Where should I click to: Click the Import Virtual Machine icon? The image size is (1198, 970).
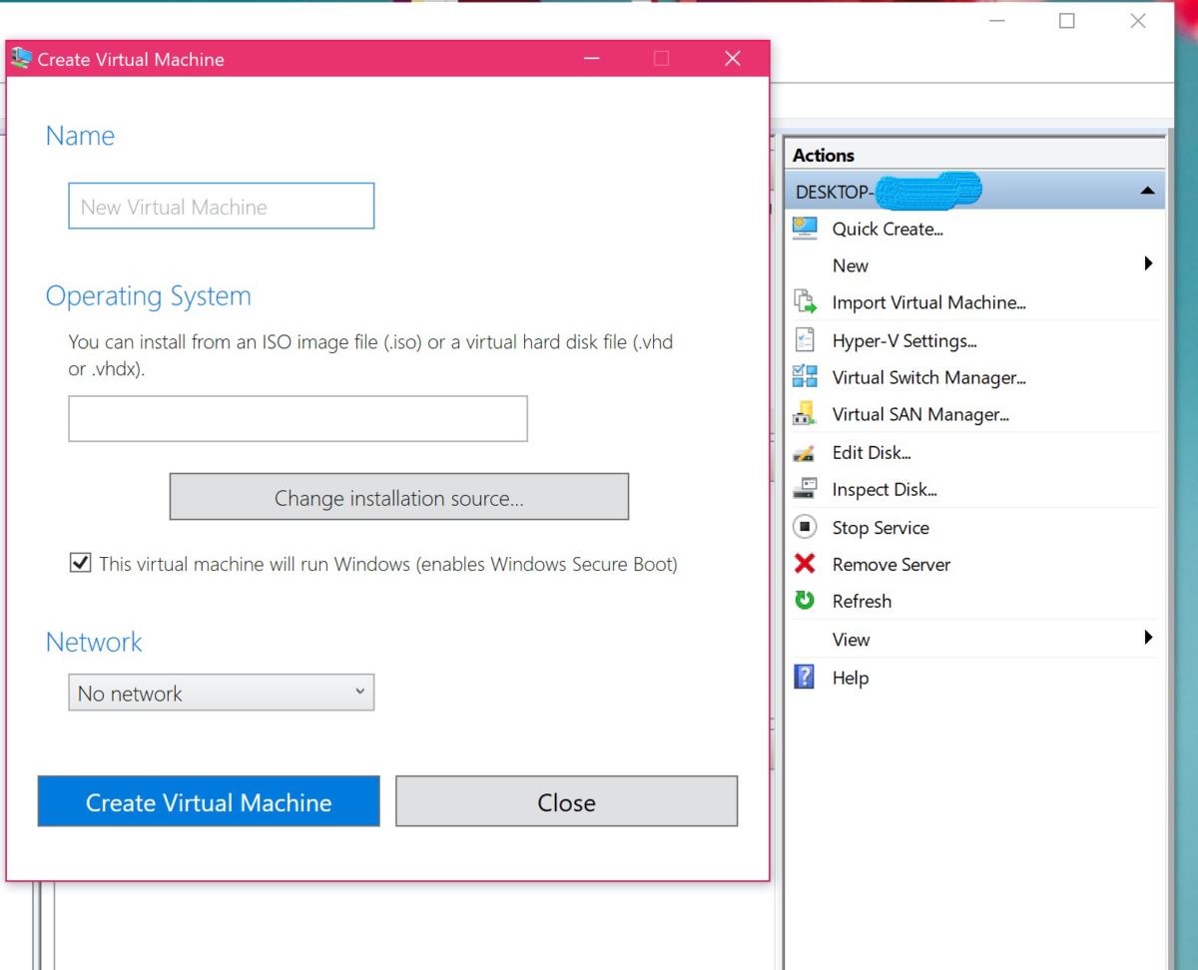pos(805,302)
